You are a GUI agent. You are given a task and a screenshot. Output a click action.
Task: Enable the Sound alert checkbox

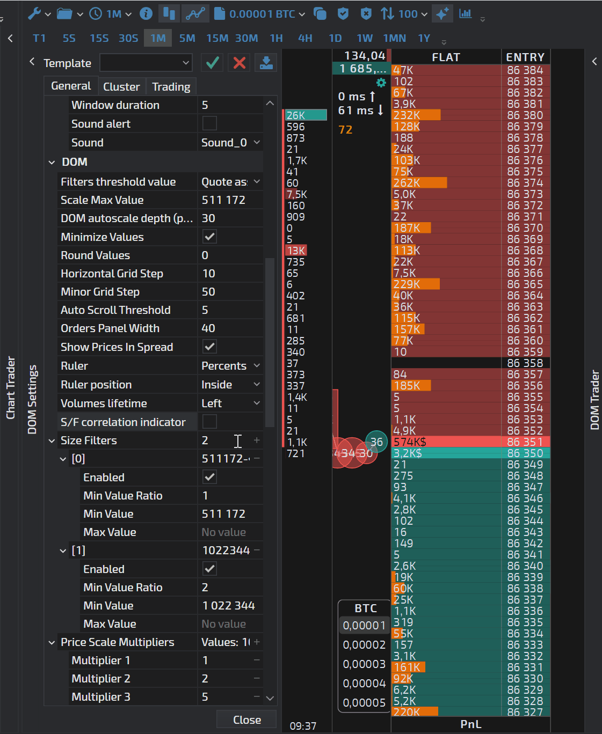coord(209,123)
